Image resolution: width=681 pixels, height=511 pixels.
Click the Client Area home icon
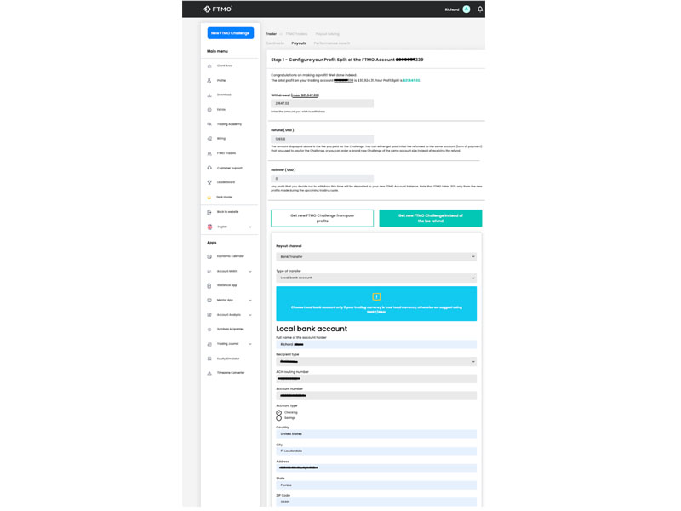tap(209, 66)
